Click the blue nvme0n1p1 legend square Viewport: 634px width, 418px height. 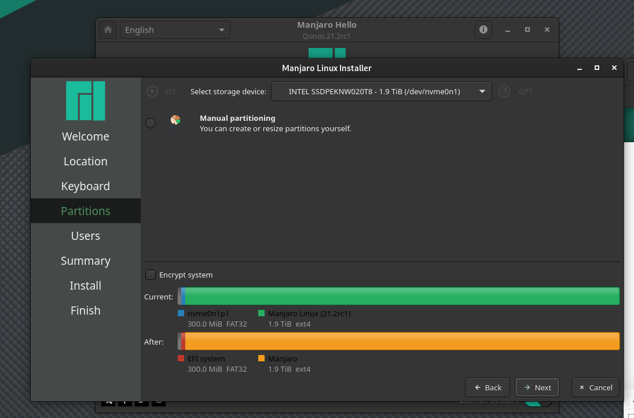(x=181, y=313)
